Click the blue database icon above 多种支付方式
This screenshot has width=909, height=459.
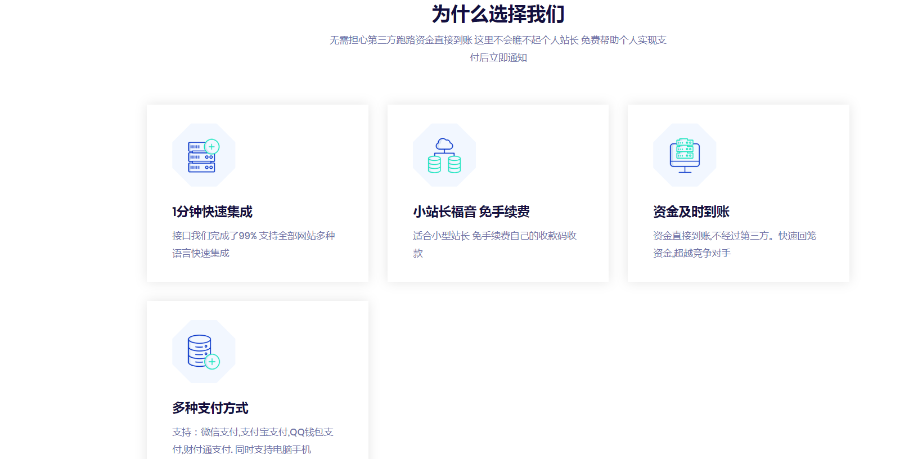click(200, 350)
